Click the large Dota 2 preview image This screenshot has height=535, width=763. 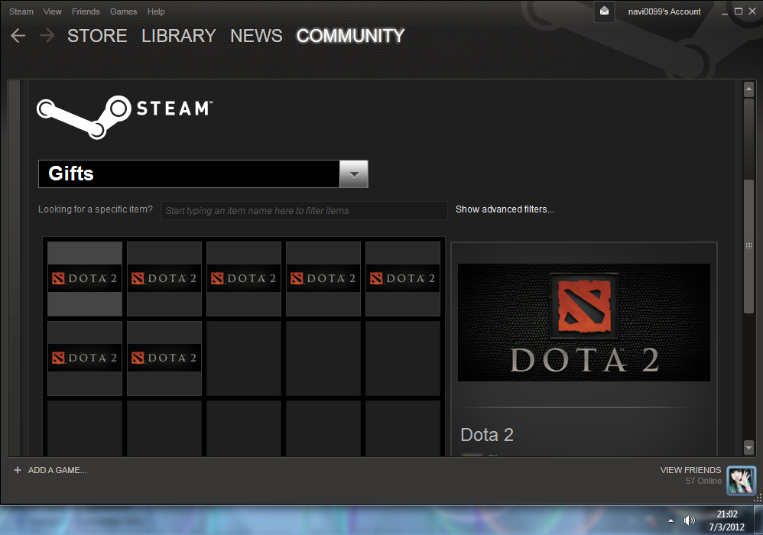pos(584,323)
